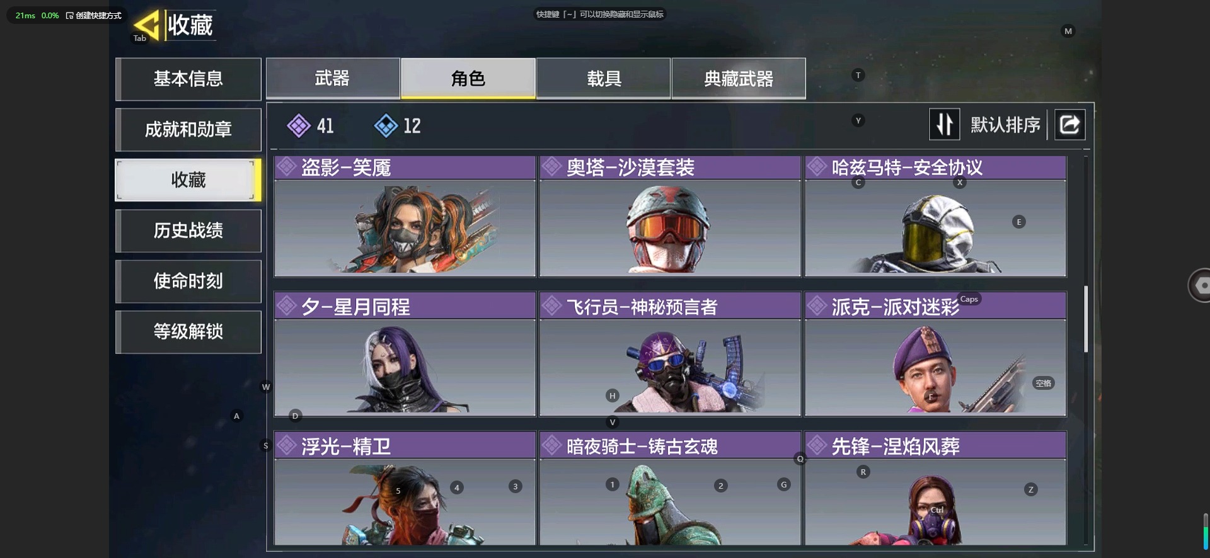Select the 奥塔-沙漠套装 character card
The width and height of the screenshot is (1210, 558).
coord(670,216)
